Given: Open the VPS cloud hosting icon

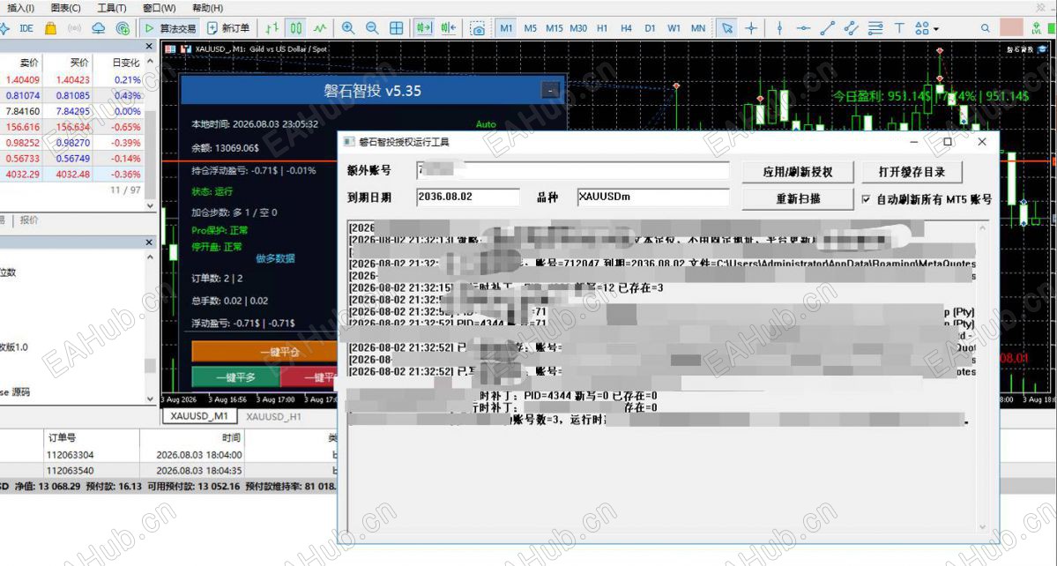Looking at the screenshot, I should click(99, 28).
